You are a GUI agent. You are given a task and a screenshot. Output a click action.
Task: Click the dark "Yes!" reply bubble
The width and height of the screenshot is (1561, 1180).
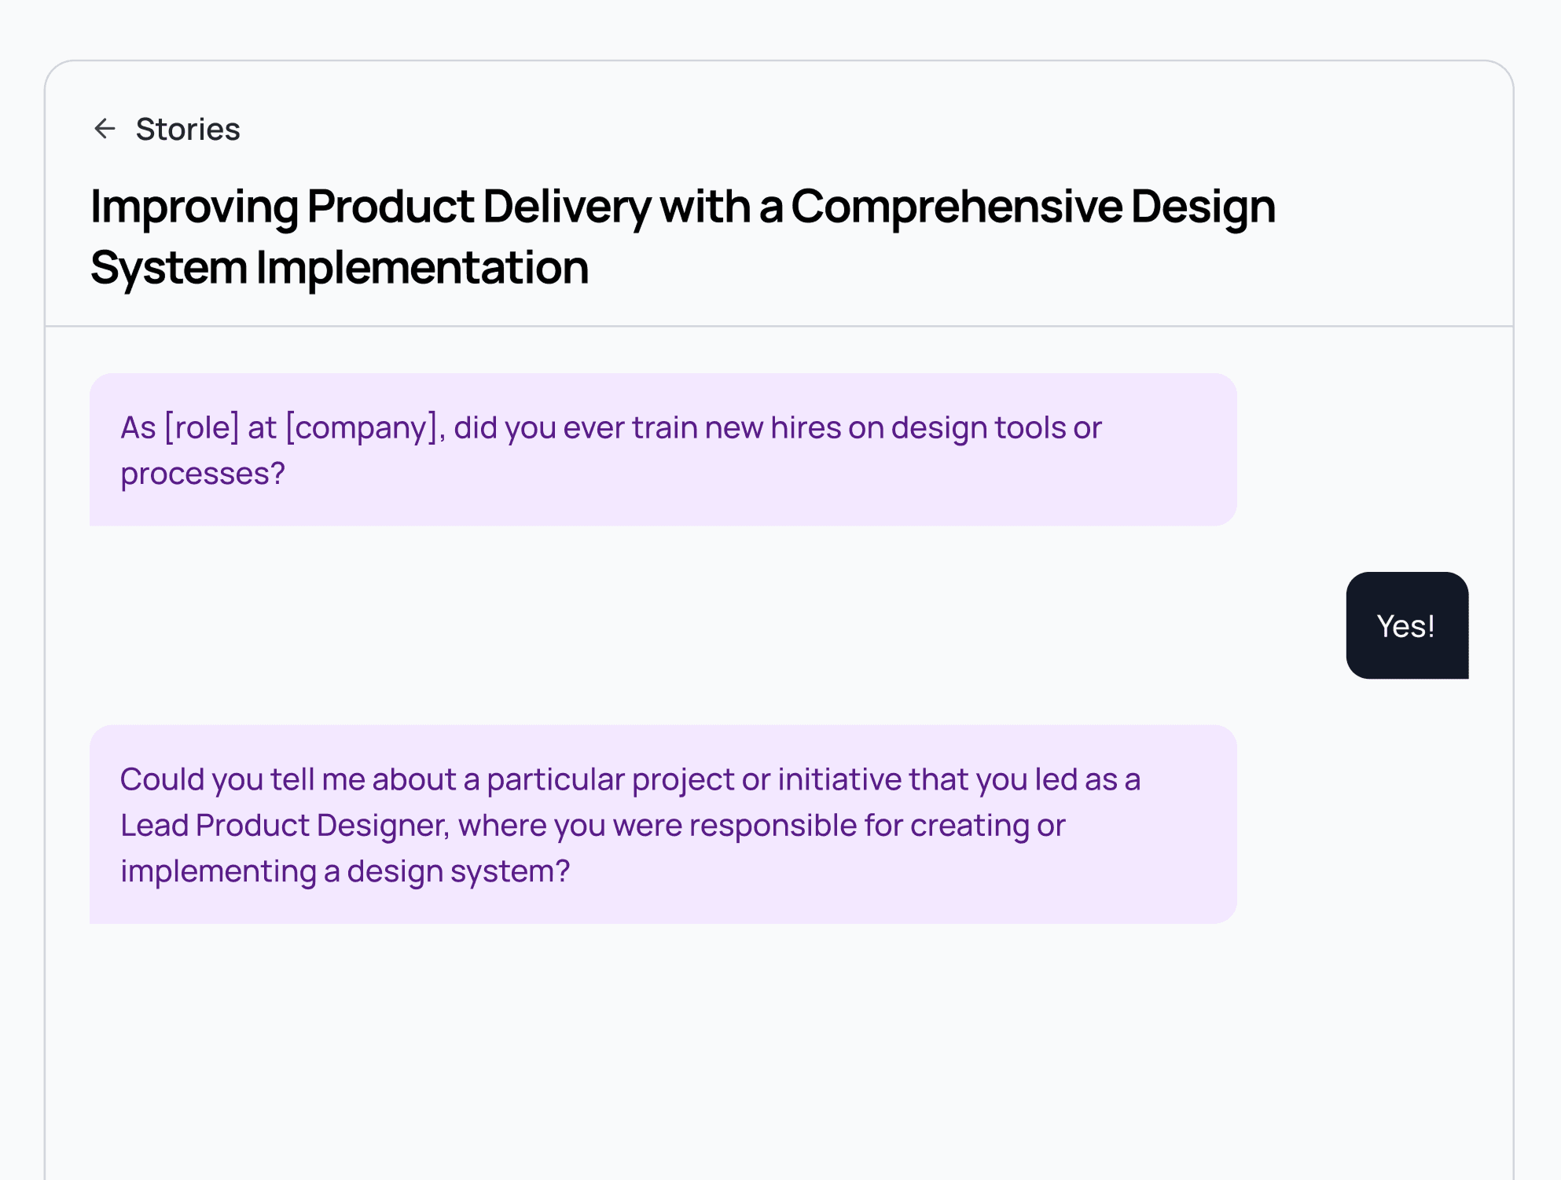[x=1406, y=626]
